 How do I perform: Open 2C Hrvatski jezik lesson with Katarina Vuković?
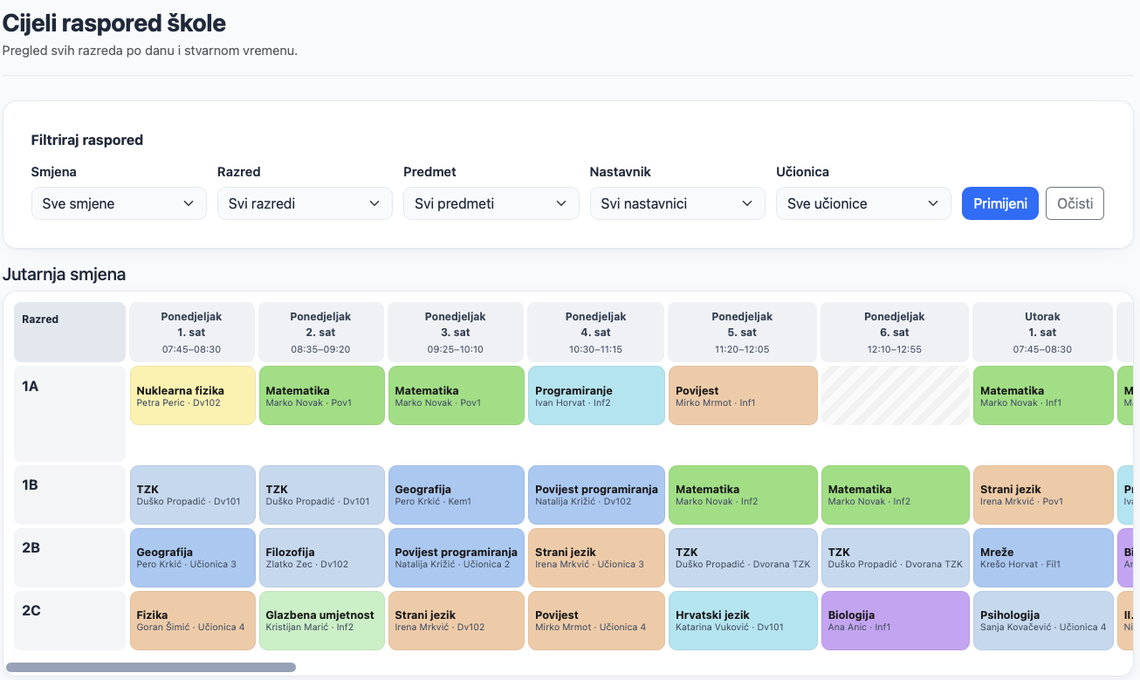(x=743, y=621)
